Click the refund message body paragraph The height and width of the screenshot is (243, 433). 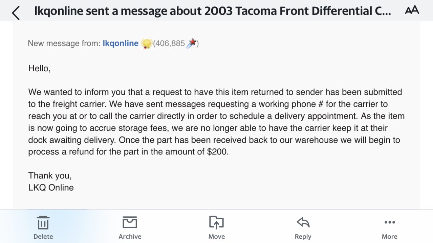point(216,122)
